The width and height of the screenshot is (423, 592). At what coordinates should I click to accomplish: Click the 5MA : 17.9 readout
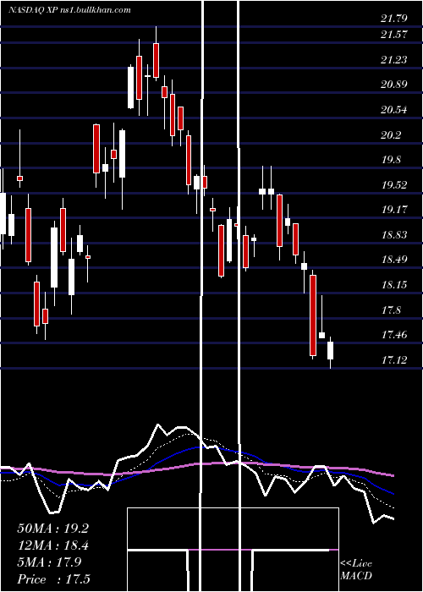pyautogui.click(x=49, y=562)
